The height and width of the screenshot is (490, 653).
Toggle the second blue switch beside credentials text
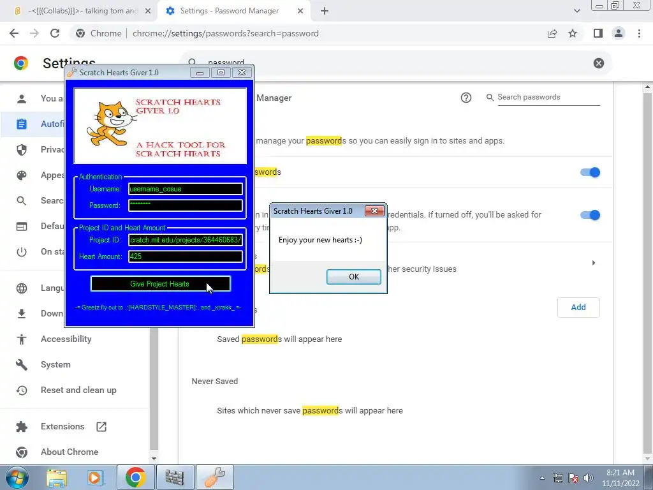coord(590,215)
